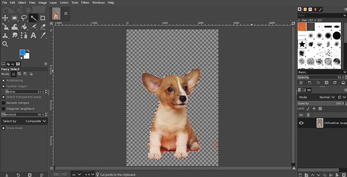347x177 pixels.
Task: Click the Refresh brushes button
Action: click(x=335, y=83)
